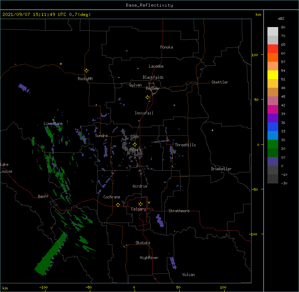299x292 pixels.
Task: Click the yellow diamond marker beside Olds
Action: point(135,145)
